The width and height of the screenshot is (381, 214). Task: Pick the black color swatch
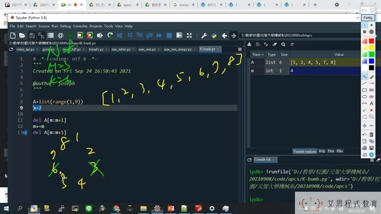[x=371, y=68]
